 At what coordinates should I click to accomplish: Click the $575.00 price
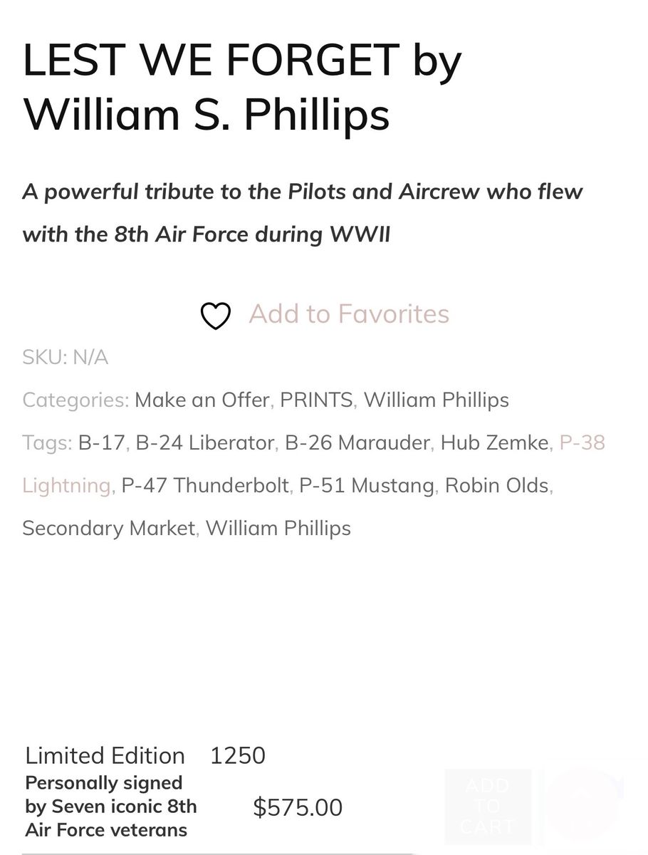coord(298,807)
